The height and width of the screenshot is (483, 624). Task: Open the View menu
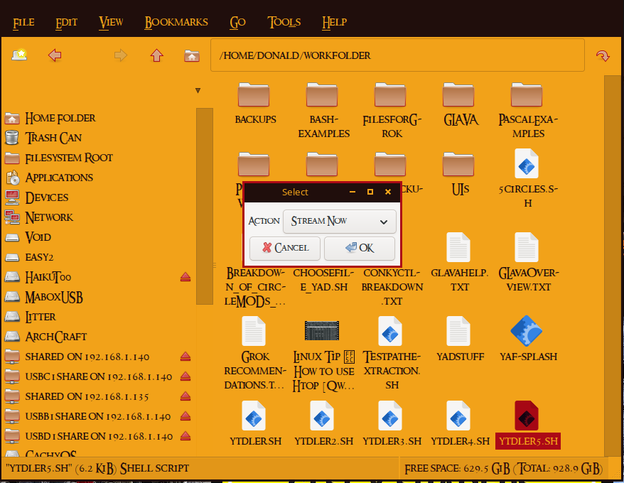coord(111,22)
